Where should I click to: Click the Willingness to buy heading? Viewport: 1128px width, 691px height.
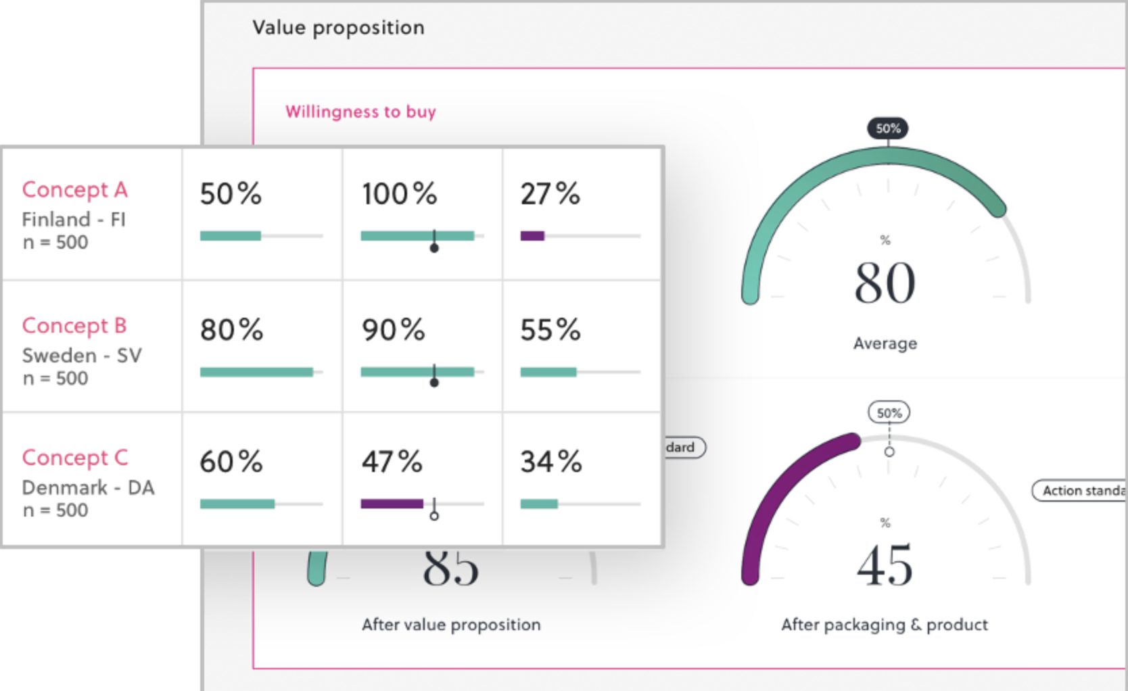point(360,112)
